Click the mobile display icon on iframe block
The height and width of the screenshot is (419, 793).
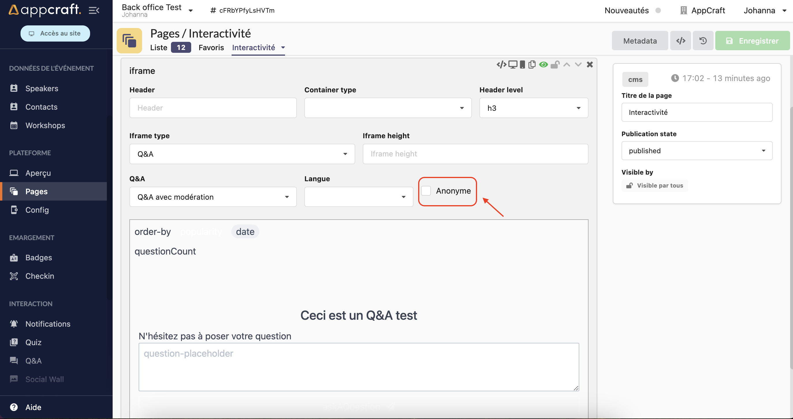(522, 65)
